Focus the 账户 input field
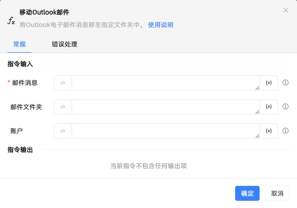Screen dimensions: 297x208 click(166, 131)
